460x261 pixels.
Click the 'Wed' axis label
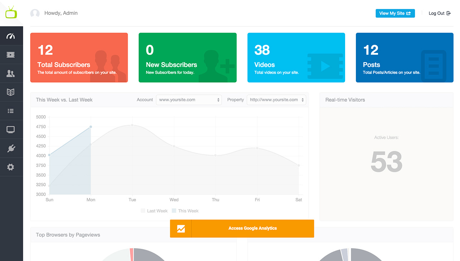174,200
